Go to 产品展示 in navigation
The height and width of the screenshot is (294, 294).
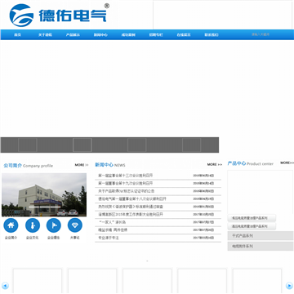tap(73, 35)
